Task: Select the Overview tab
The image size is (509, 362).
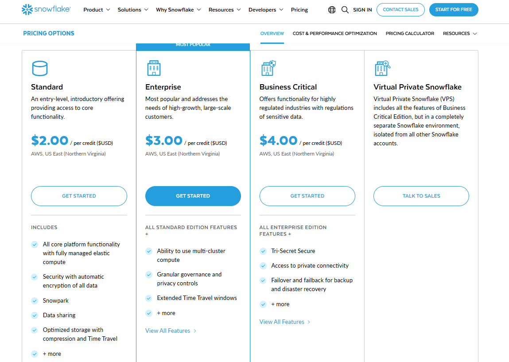Action: coord(272,33)
